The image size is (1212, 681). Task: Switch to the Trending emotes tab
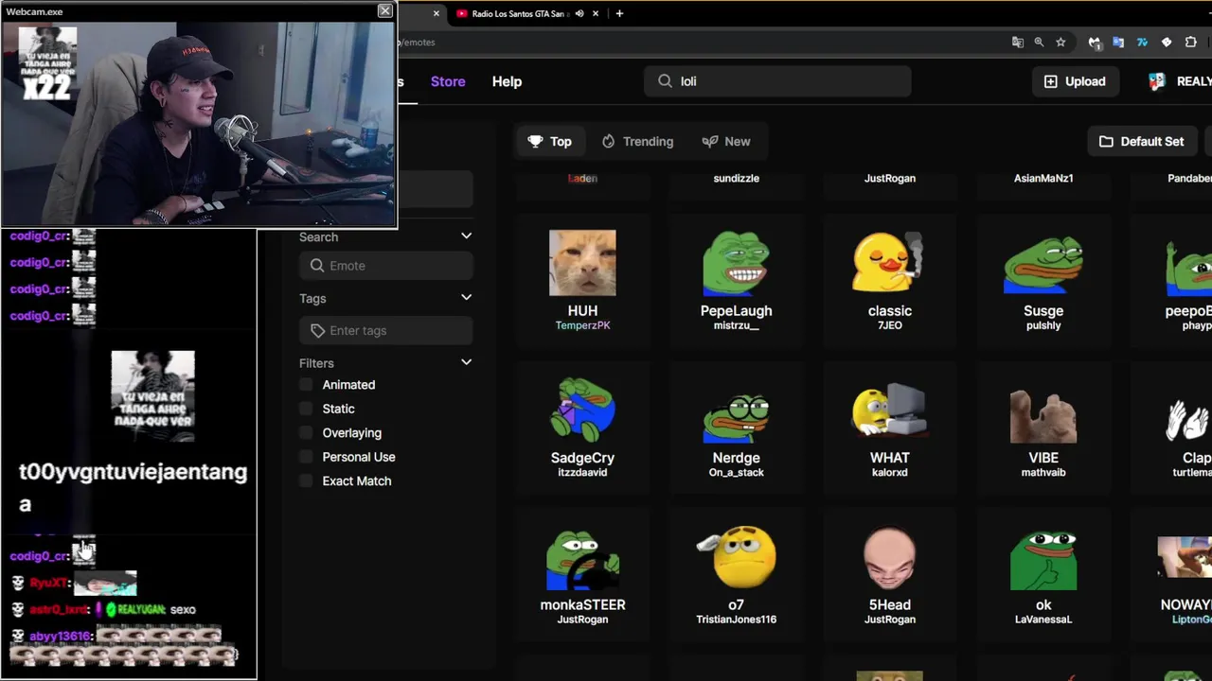point(637,141)
